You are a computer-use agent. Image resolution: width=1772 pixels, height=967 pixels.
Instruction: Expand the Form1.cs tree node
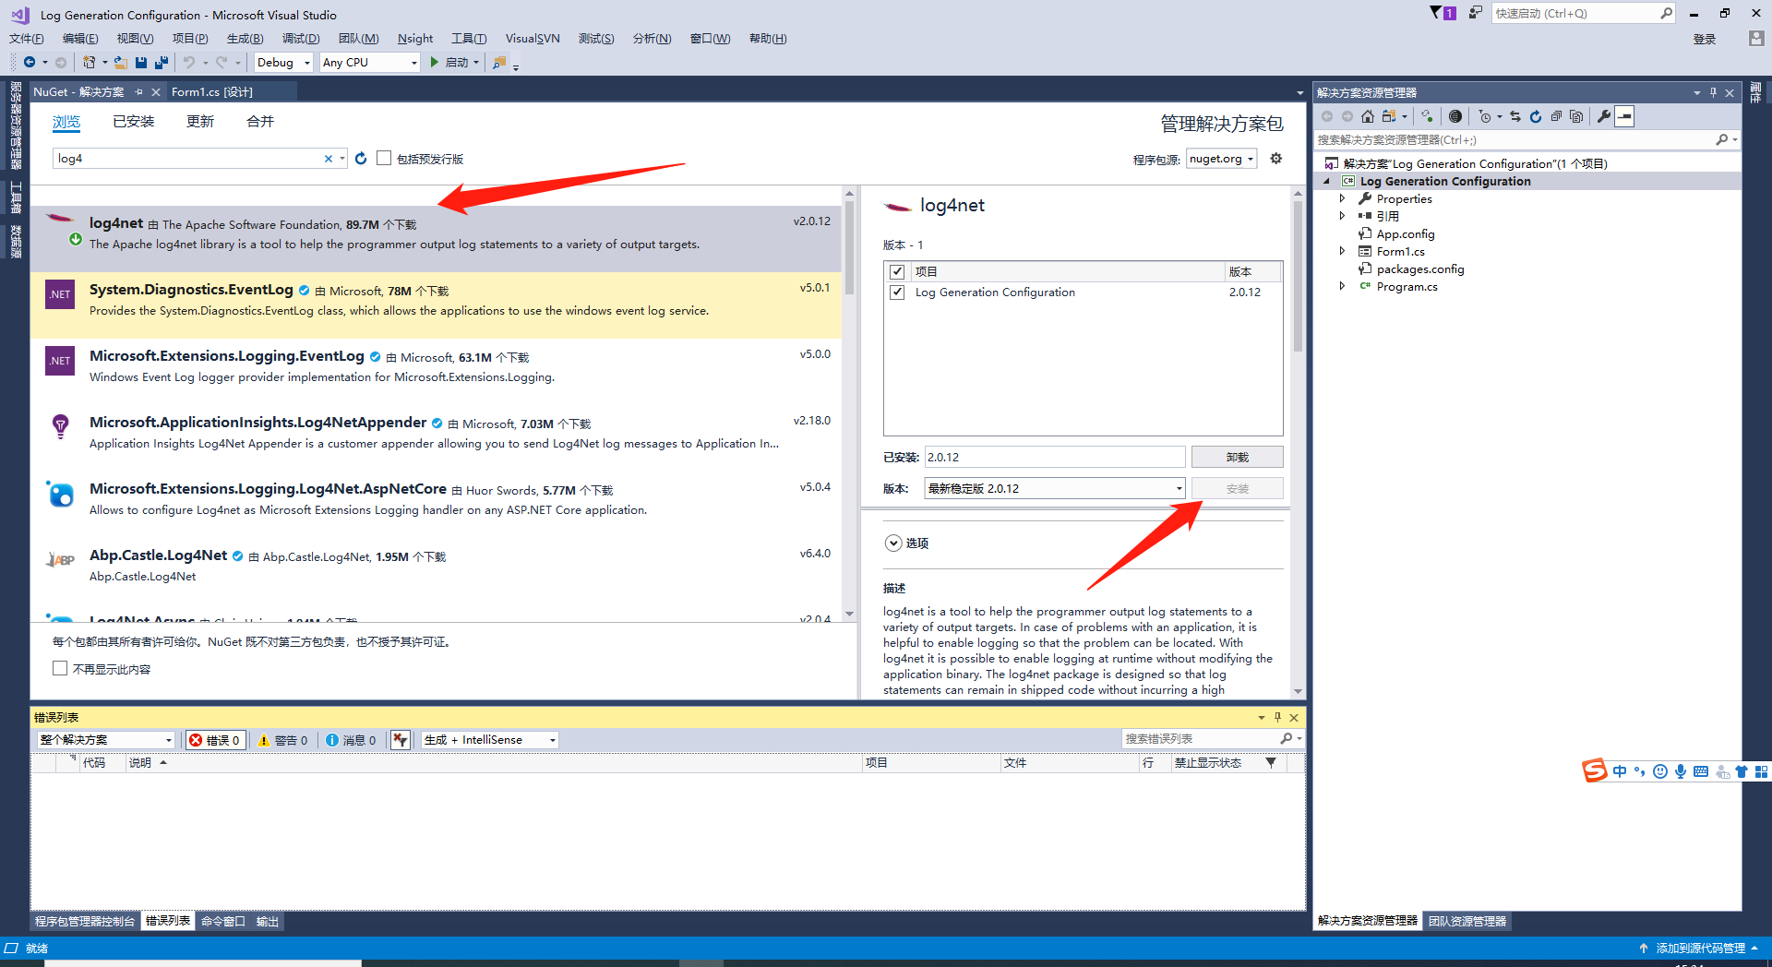(x=1342, y=251)
